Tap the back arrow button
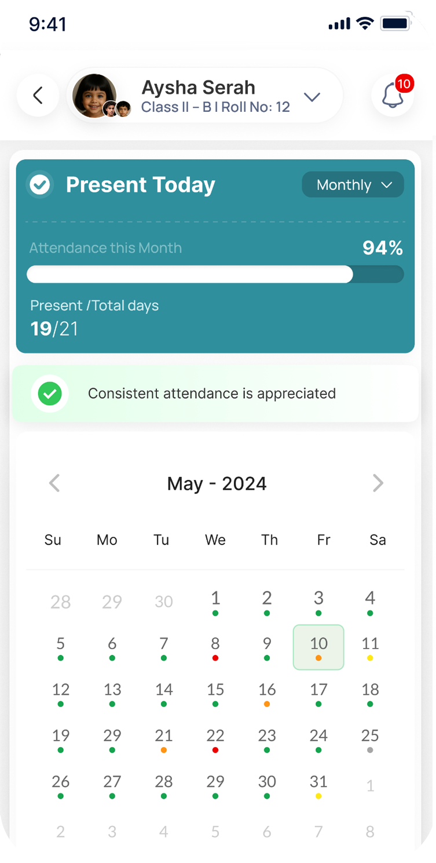Viewport: 436px width, 863px height. pos(38,96)
